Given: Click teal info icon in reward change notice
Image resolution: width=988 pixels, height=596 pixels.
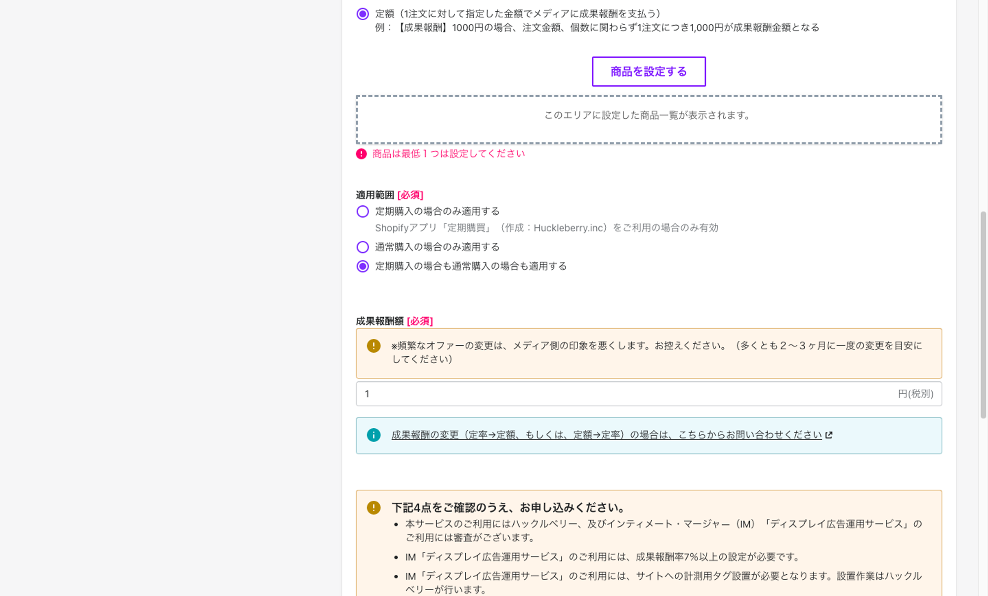Looking at the screenshot, I should point(373,435).
